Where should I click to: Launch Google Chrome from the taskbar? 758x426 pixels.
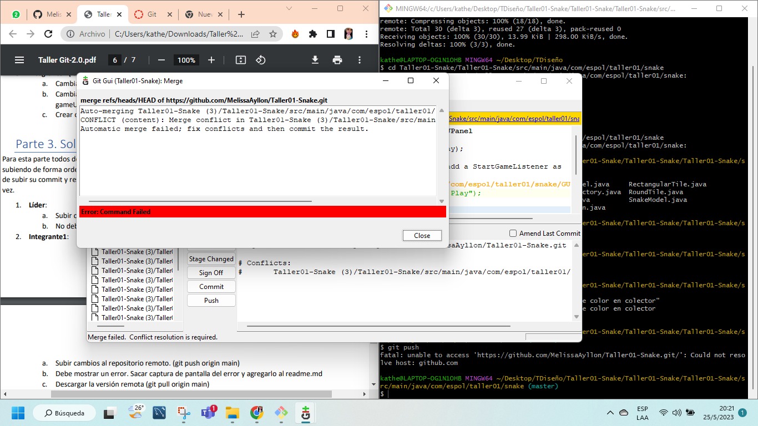coord(256,413)
